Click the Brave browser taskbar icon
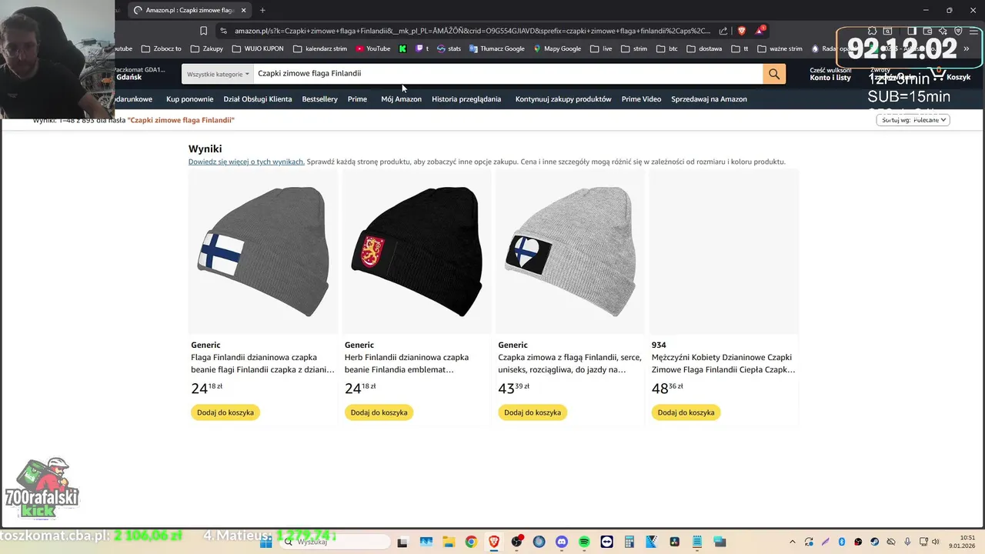This screenshot has height=554, width=985. (x=494, y=542)
